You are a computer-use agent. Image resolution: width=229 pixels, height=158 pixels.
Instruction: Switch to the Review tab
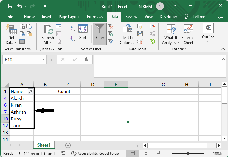[131, 17]
